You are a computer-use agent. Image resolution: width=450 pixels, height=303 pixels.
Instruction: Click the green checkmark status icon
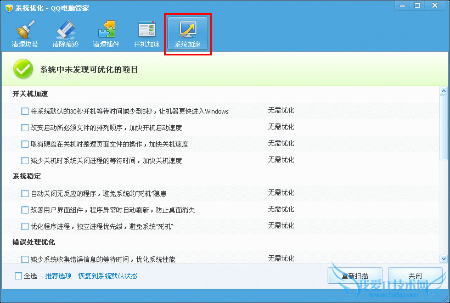[23, 69]
